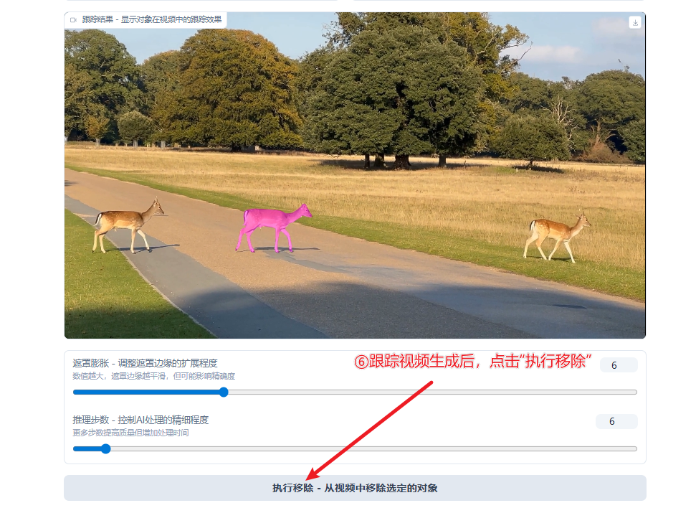This screenshot has height=508, width=696.
Task: Click the 跟踪结果 video label text
Action: click(152, 19)
